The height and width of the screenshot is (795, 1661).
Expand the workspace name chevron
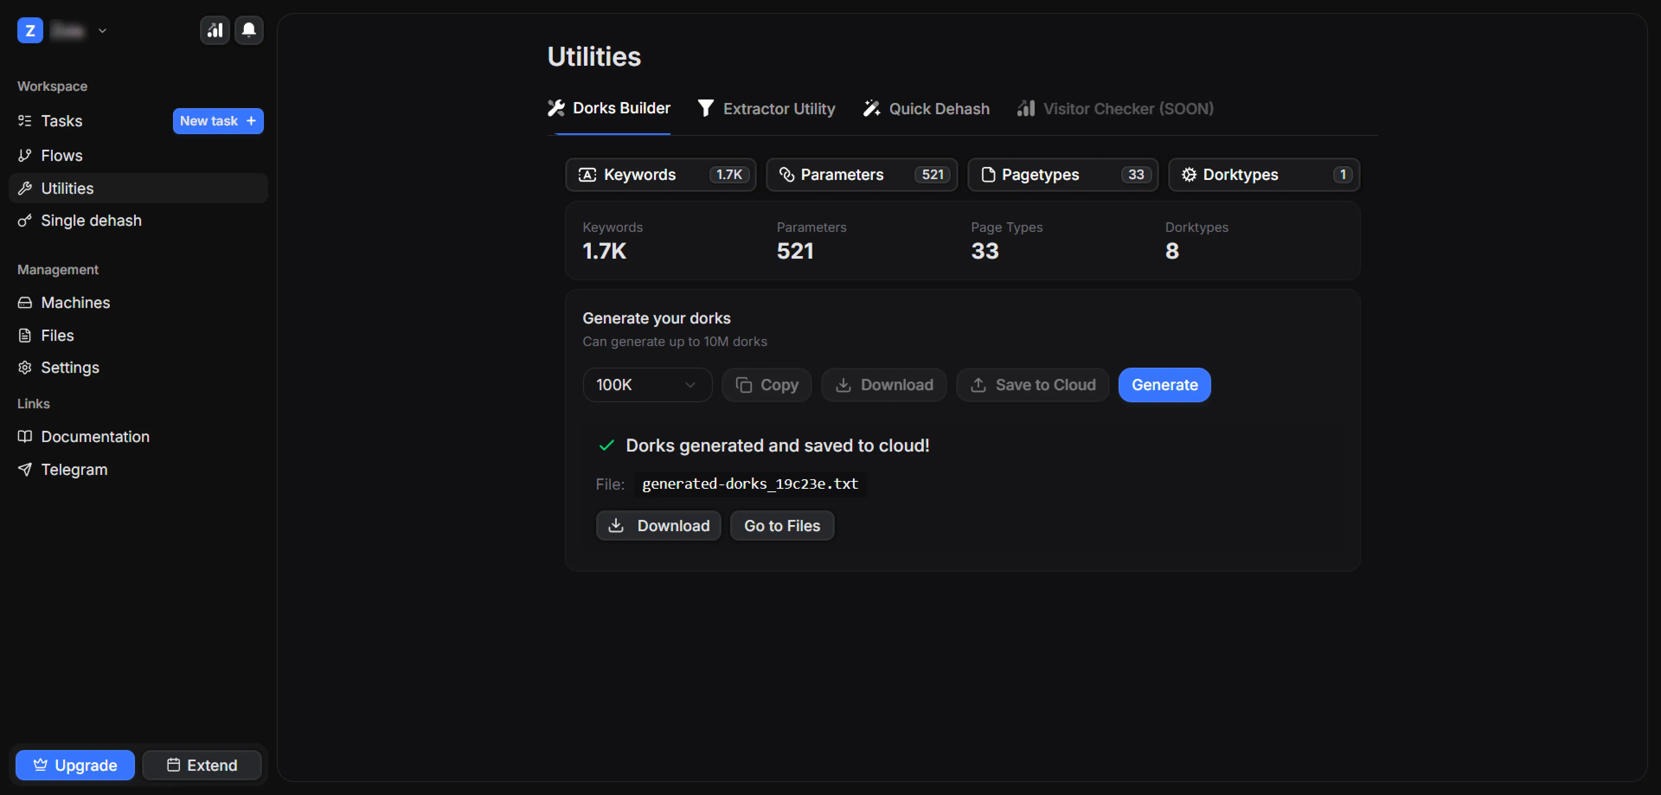click(x=102, y=30)
